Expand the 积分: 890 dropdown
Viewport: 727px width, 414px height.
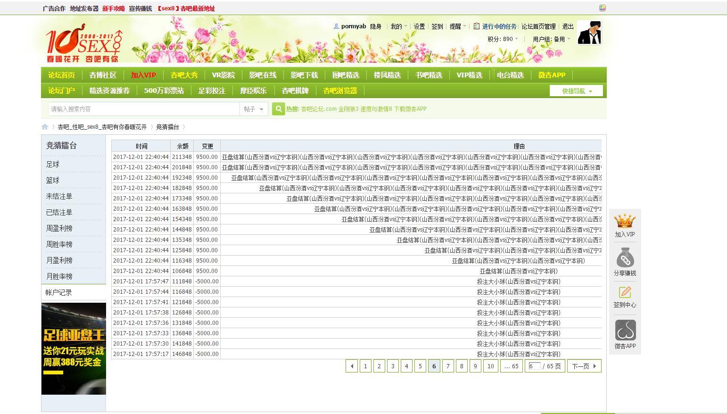coord(503,39)
